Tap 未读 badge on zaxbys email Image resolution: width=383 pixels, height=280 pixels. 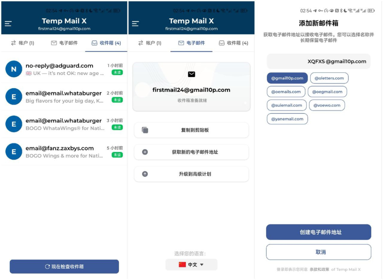(x=117, y=155)
